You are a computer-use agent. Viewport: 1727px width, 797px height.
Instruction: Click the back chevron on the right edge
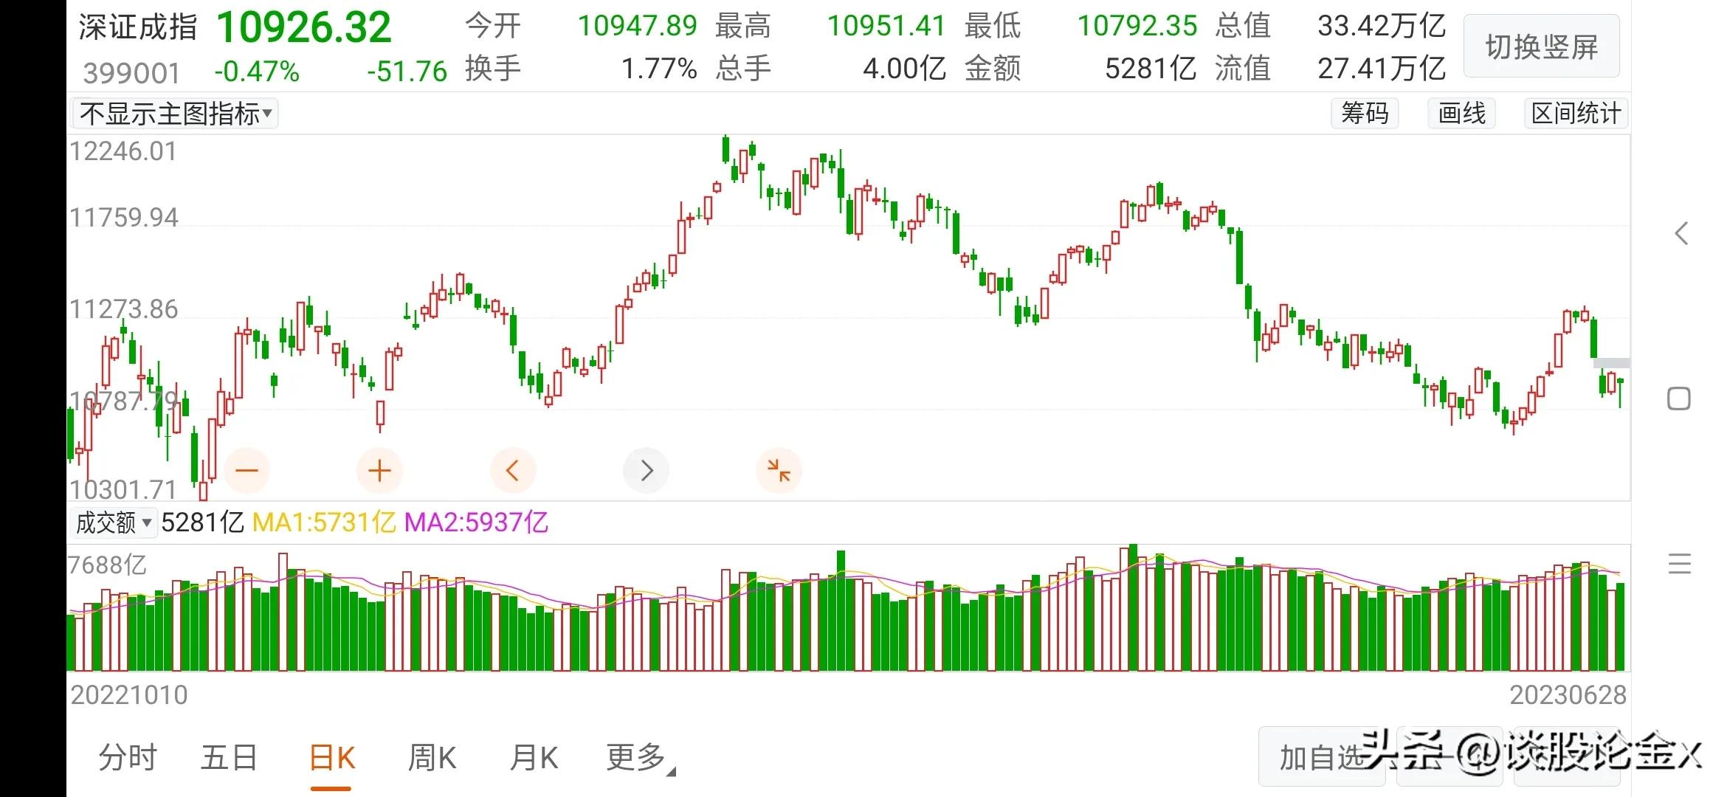pyautogui.click(x=1681, y=233)
